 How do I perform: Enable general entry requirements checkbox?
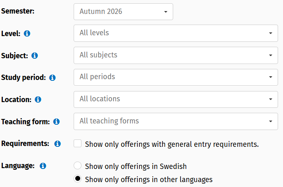tap(77, 144)
